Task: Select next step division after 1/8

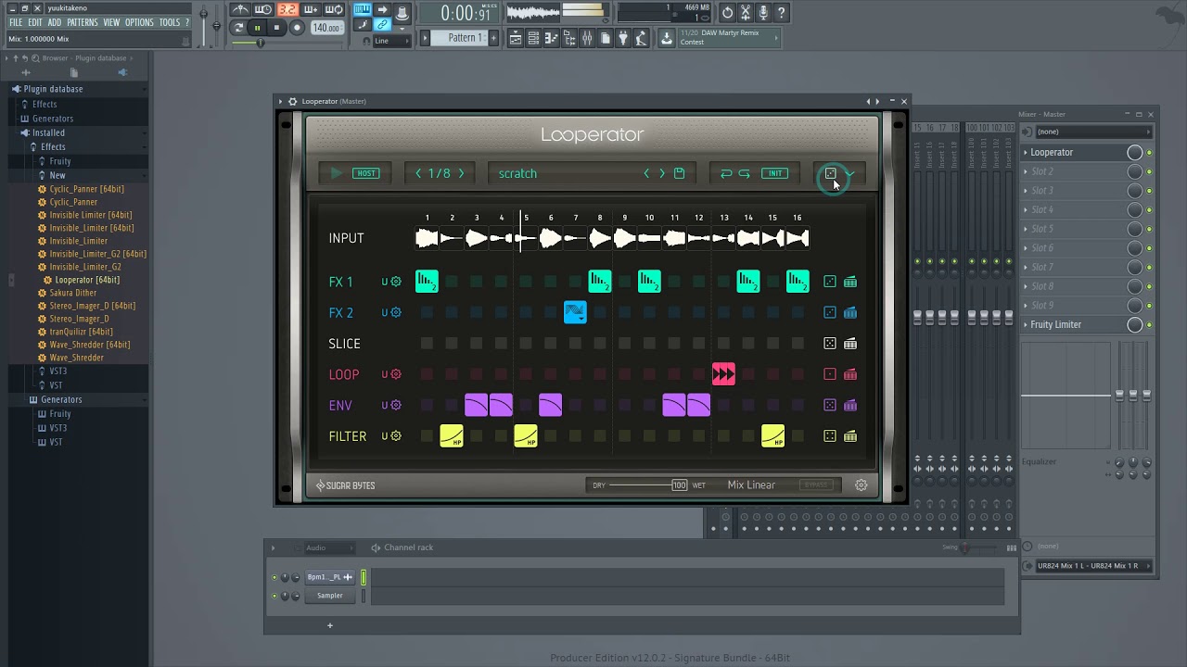Action: (x=461, y=173)
